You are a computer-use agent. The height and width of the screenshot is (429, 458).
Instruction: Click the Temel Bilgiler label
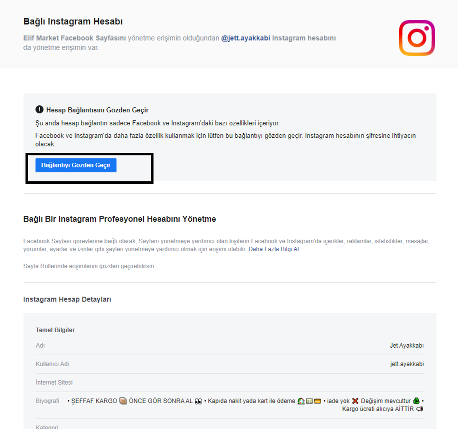[x=55, y=330]
